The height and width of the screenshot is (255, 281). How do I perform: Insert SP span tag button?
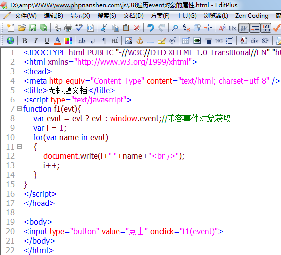point(265,41)
